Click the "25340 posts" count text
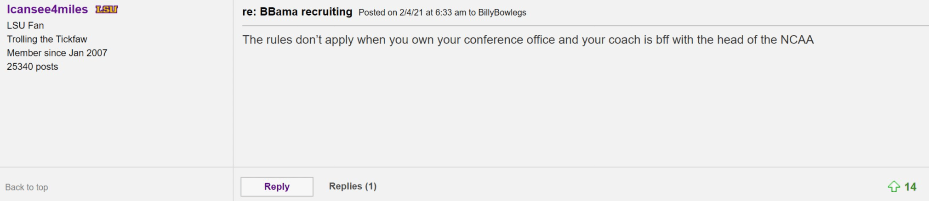Screen dimensions: 929x201 point(33,67)
